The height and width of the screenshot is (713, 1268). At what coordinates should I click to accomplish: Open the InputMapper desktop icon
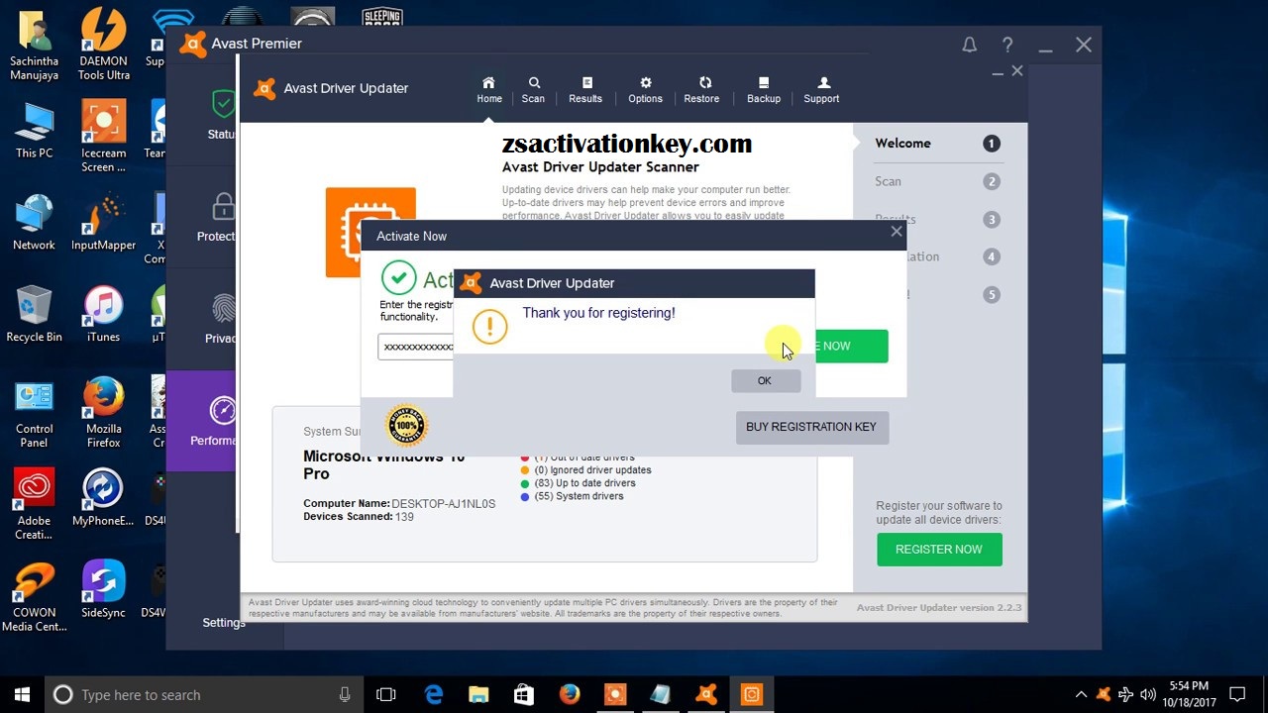tap(103, 222)
